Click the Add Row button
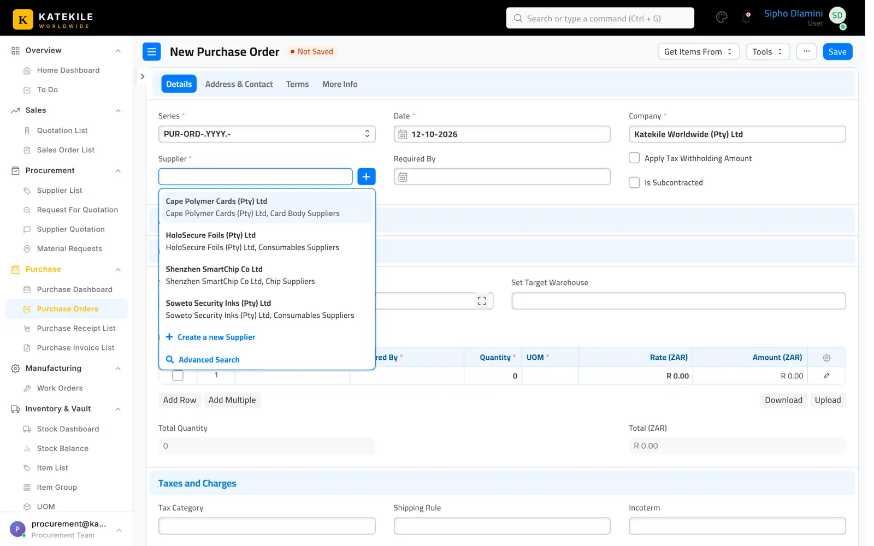The width and height of the screenshot is (874, 546). (180, 400)
